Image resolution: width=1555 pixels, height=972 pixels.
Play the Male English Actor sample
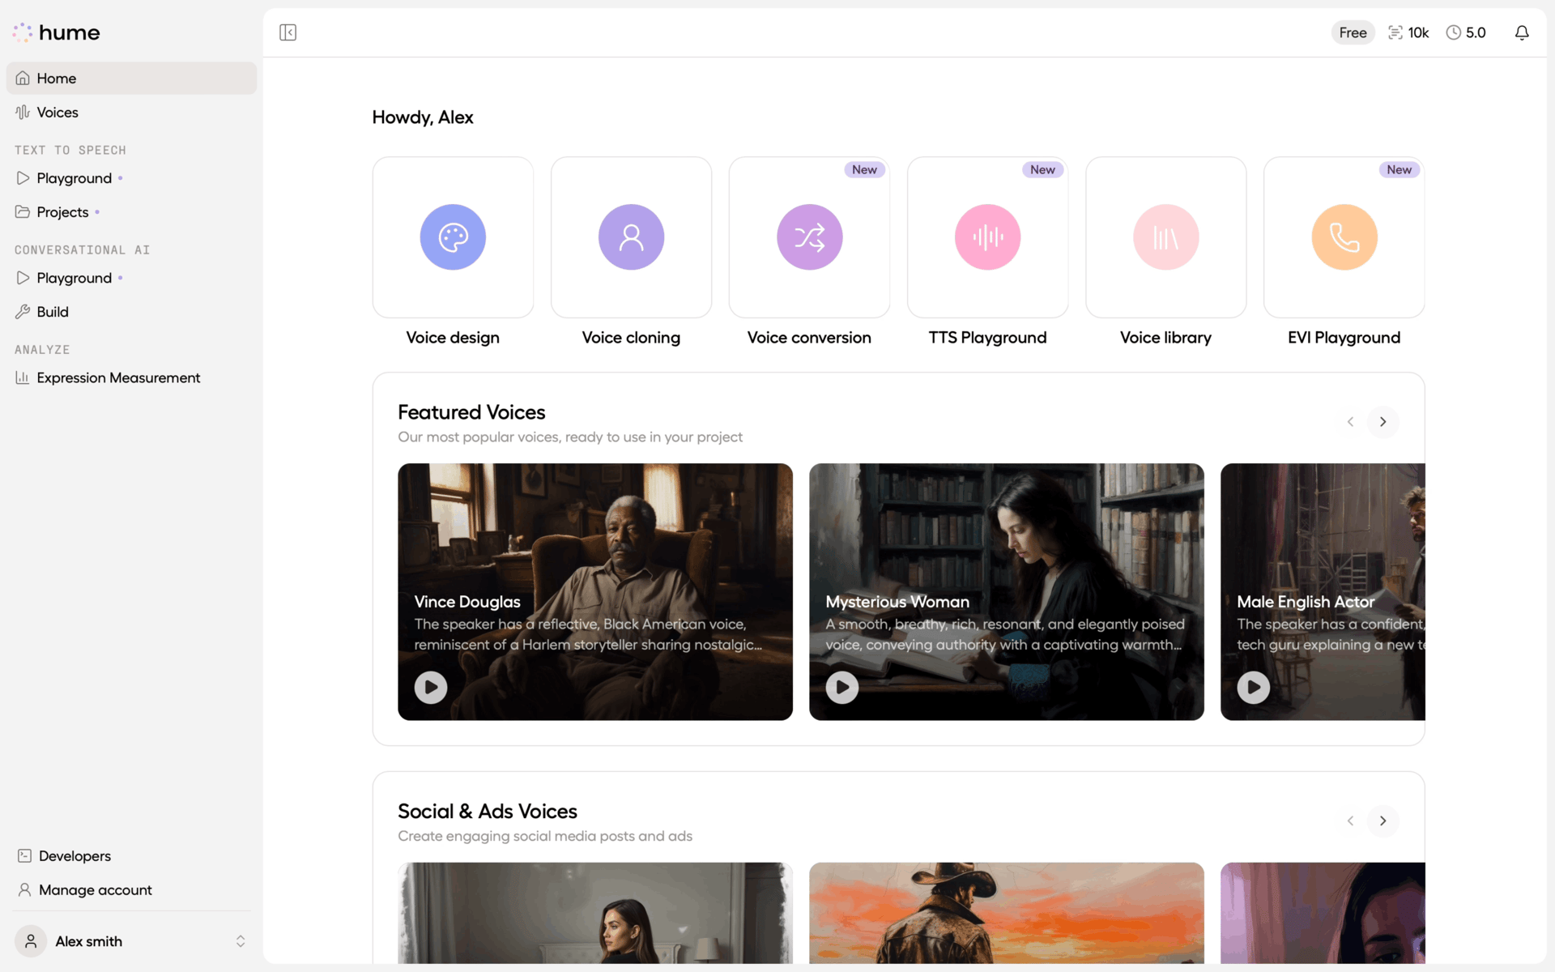point(1254,687)
